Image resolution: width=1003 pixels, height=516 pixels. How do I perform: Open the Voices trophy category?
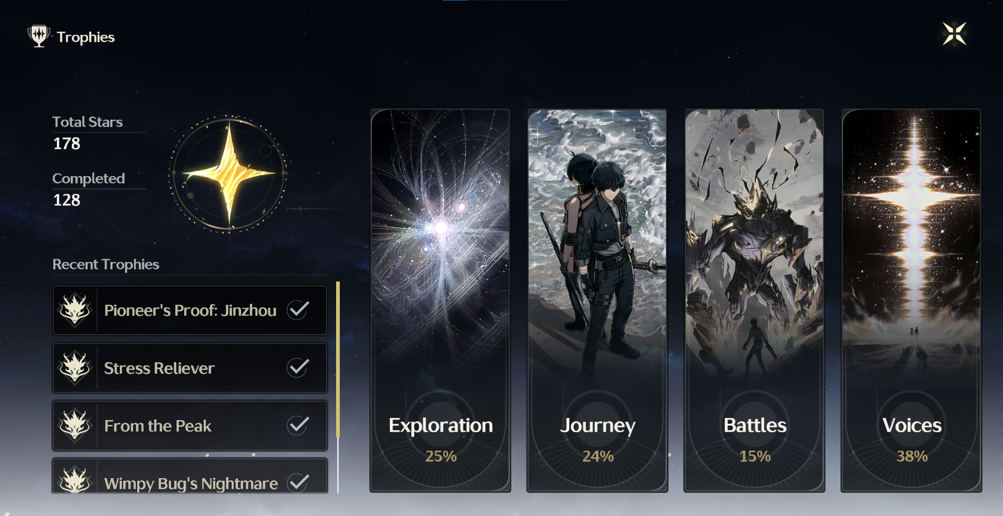point(911,300)
